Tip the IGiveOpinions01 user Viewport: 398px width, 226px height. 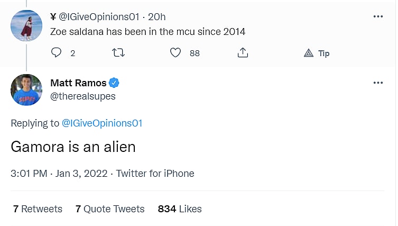(317, 53)
